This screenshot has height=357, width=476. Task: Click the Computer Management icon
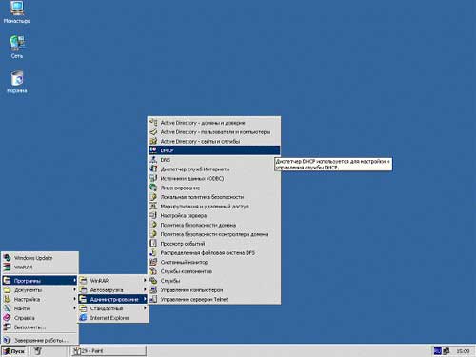(153, 289)
